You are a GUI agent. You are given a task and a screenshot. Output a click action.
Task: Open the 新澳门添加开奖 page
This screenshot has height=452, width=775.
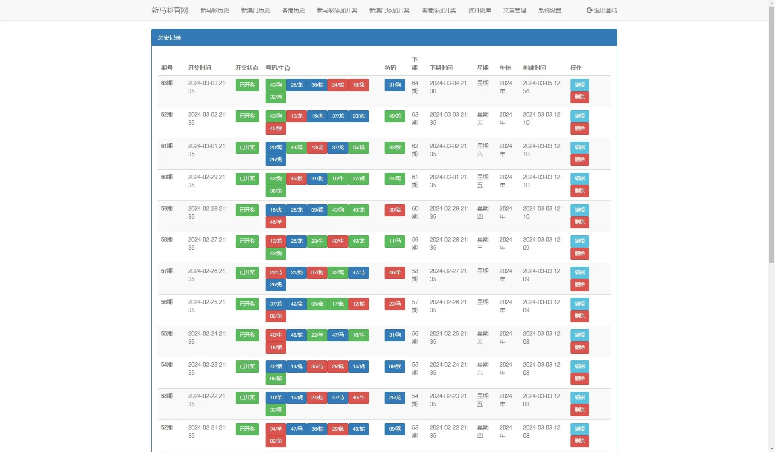pyautogui.click(x=389, y=10)
